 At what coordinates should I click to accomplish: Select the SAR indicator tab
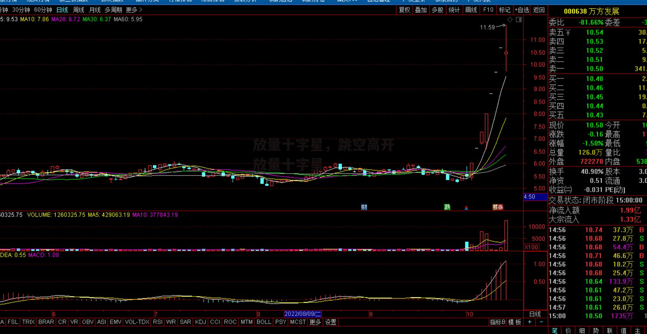coord(185,322)
